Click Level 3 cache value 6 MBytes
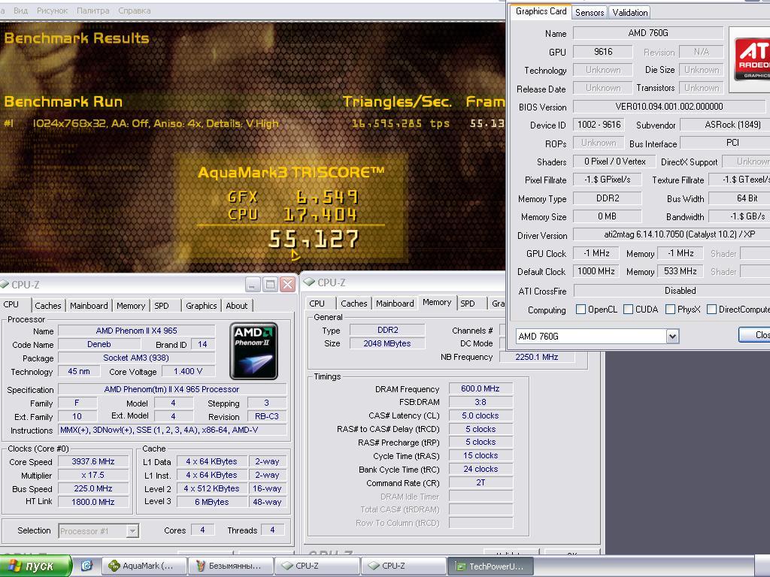 (x=211, y=503)
